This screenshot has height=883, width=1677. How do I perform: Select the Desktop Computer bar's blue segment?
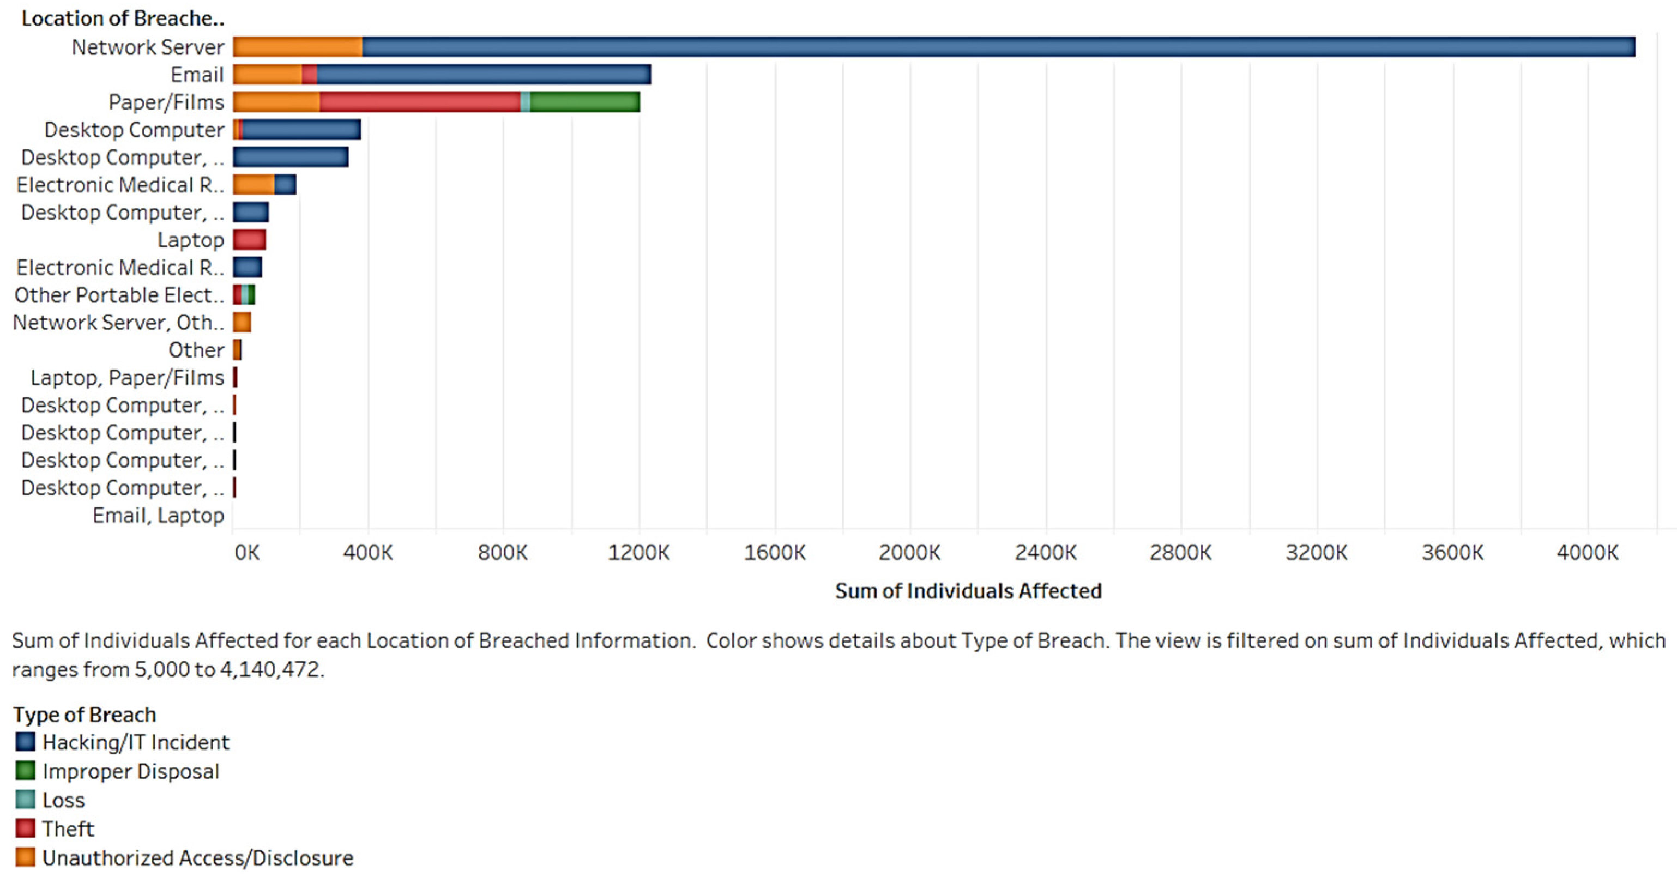click(x=301, y=130)
